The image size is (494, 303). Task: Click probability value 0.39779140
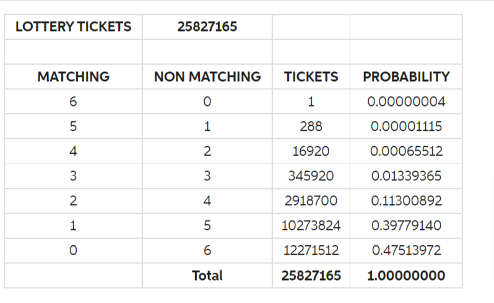pos(406,226)
